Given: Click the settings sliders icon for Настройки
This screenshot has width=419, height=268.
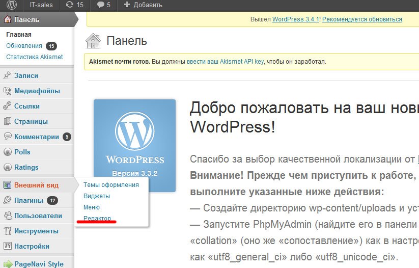Looking at the screenshot, I should pyautogui.click(x=8, y=246).
